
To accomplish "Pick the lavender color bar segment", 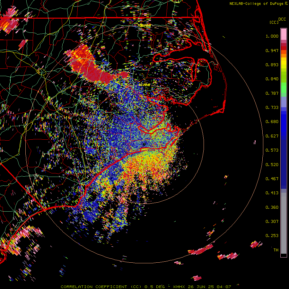I will click(x=284, y=102).
